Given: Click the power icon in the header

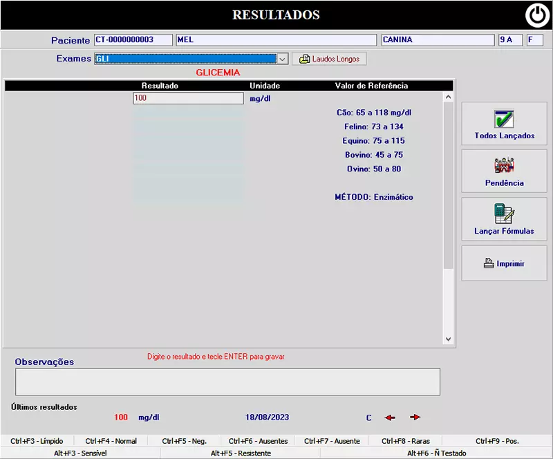Looking at the screenshot, I should pos(536,15).
